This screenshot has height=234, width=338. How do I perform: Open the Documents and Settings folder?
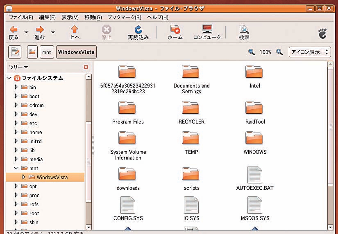click(191, 80)
